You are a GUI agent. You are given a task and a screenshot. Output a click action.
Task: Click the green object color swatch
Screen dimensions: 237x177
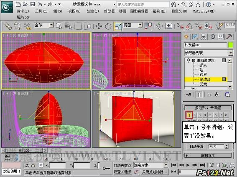point(230,45)
